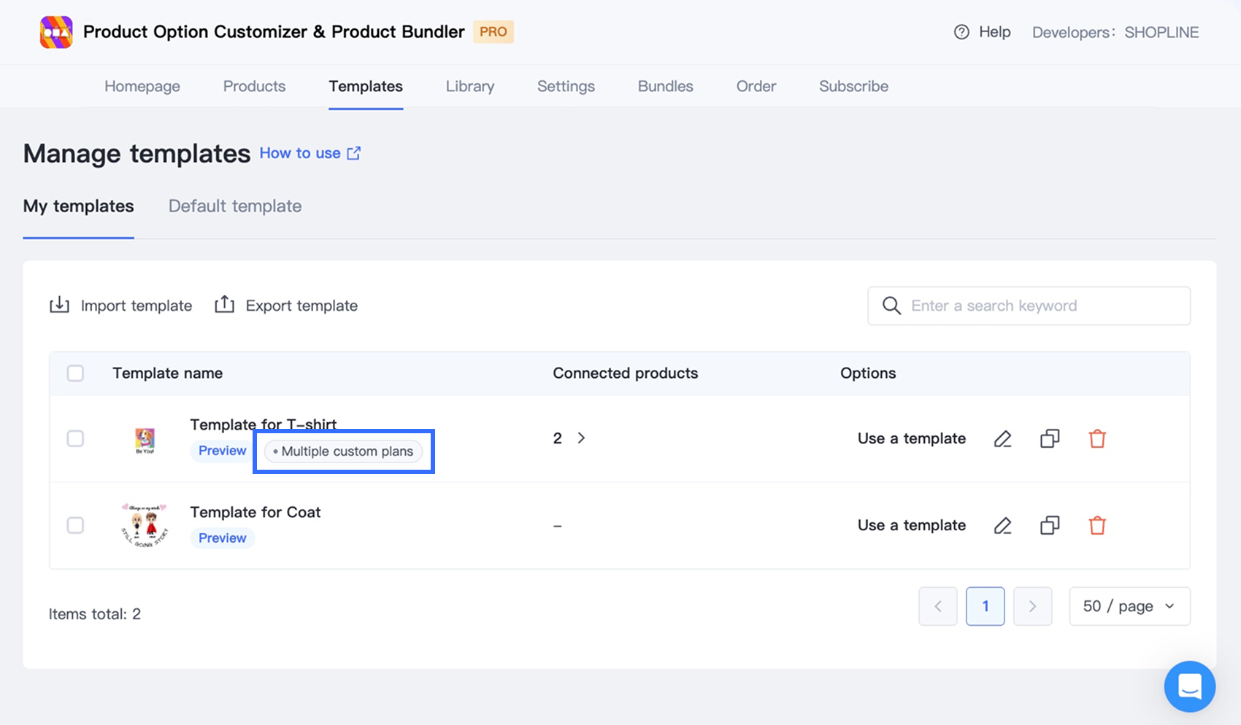Delete the Template for T-shirt
Screen dimensions: 1241x725
click(x=1097, y=438)
